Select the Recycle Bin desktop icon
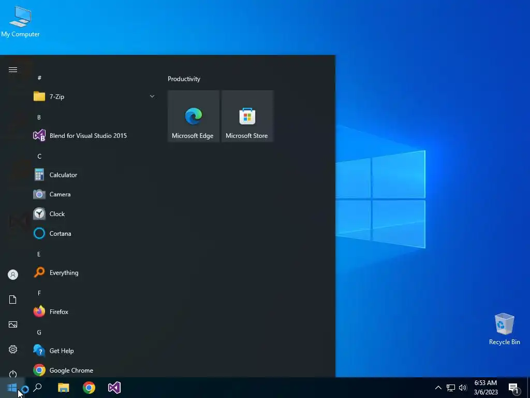The width and height of the screenshot is (530, 398). click(x=504, y=329)
